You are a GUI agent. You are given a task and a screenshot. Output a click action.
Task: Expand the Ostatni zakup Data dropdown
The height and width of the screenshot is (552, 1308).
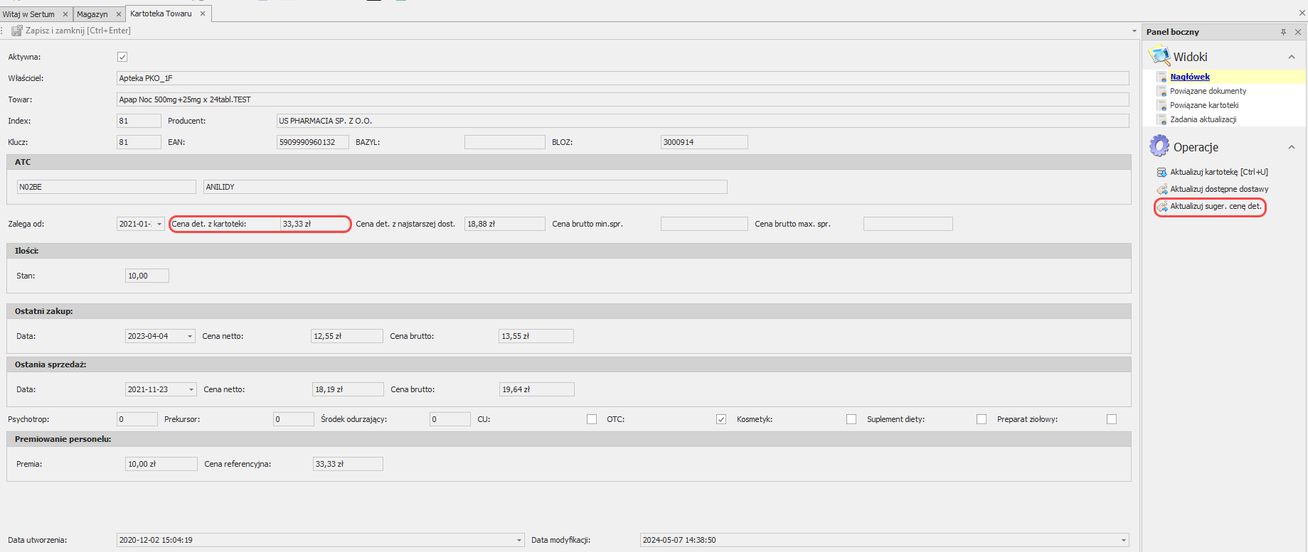pyautogui.click(x=190, y=336)
